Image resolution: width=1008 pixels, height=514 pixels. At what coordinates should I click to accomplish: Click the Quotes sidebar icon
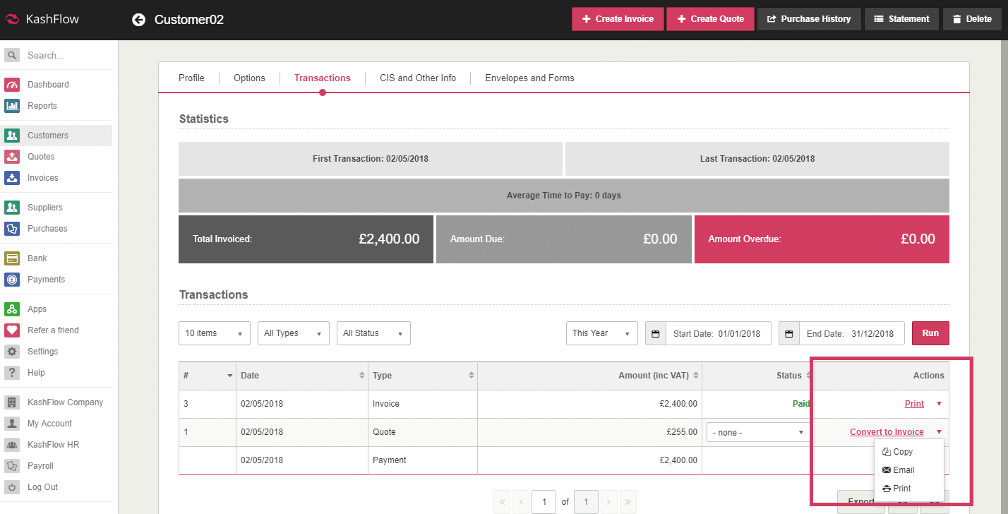point(12,157)
